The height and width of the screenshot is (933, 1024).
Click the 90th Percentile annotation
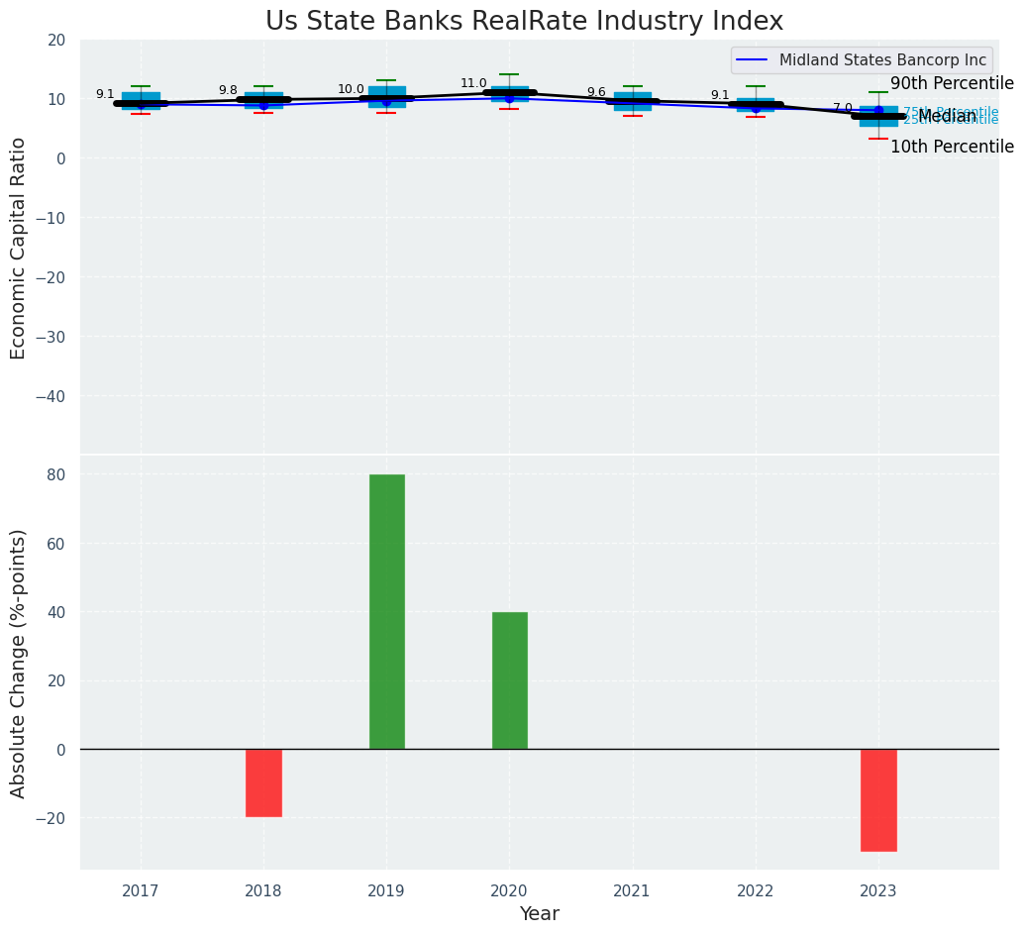click(x=951, y=84)
